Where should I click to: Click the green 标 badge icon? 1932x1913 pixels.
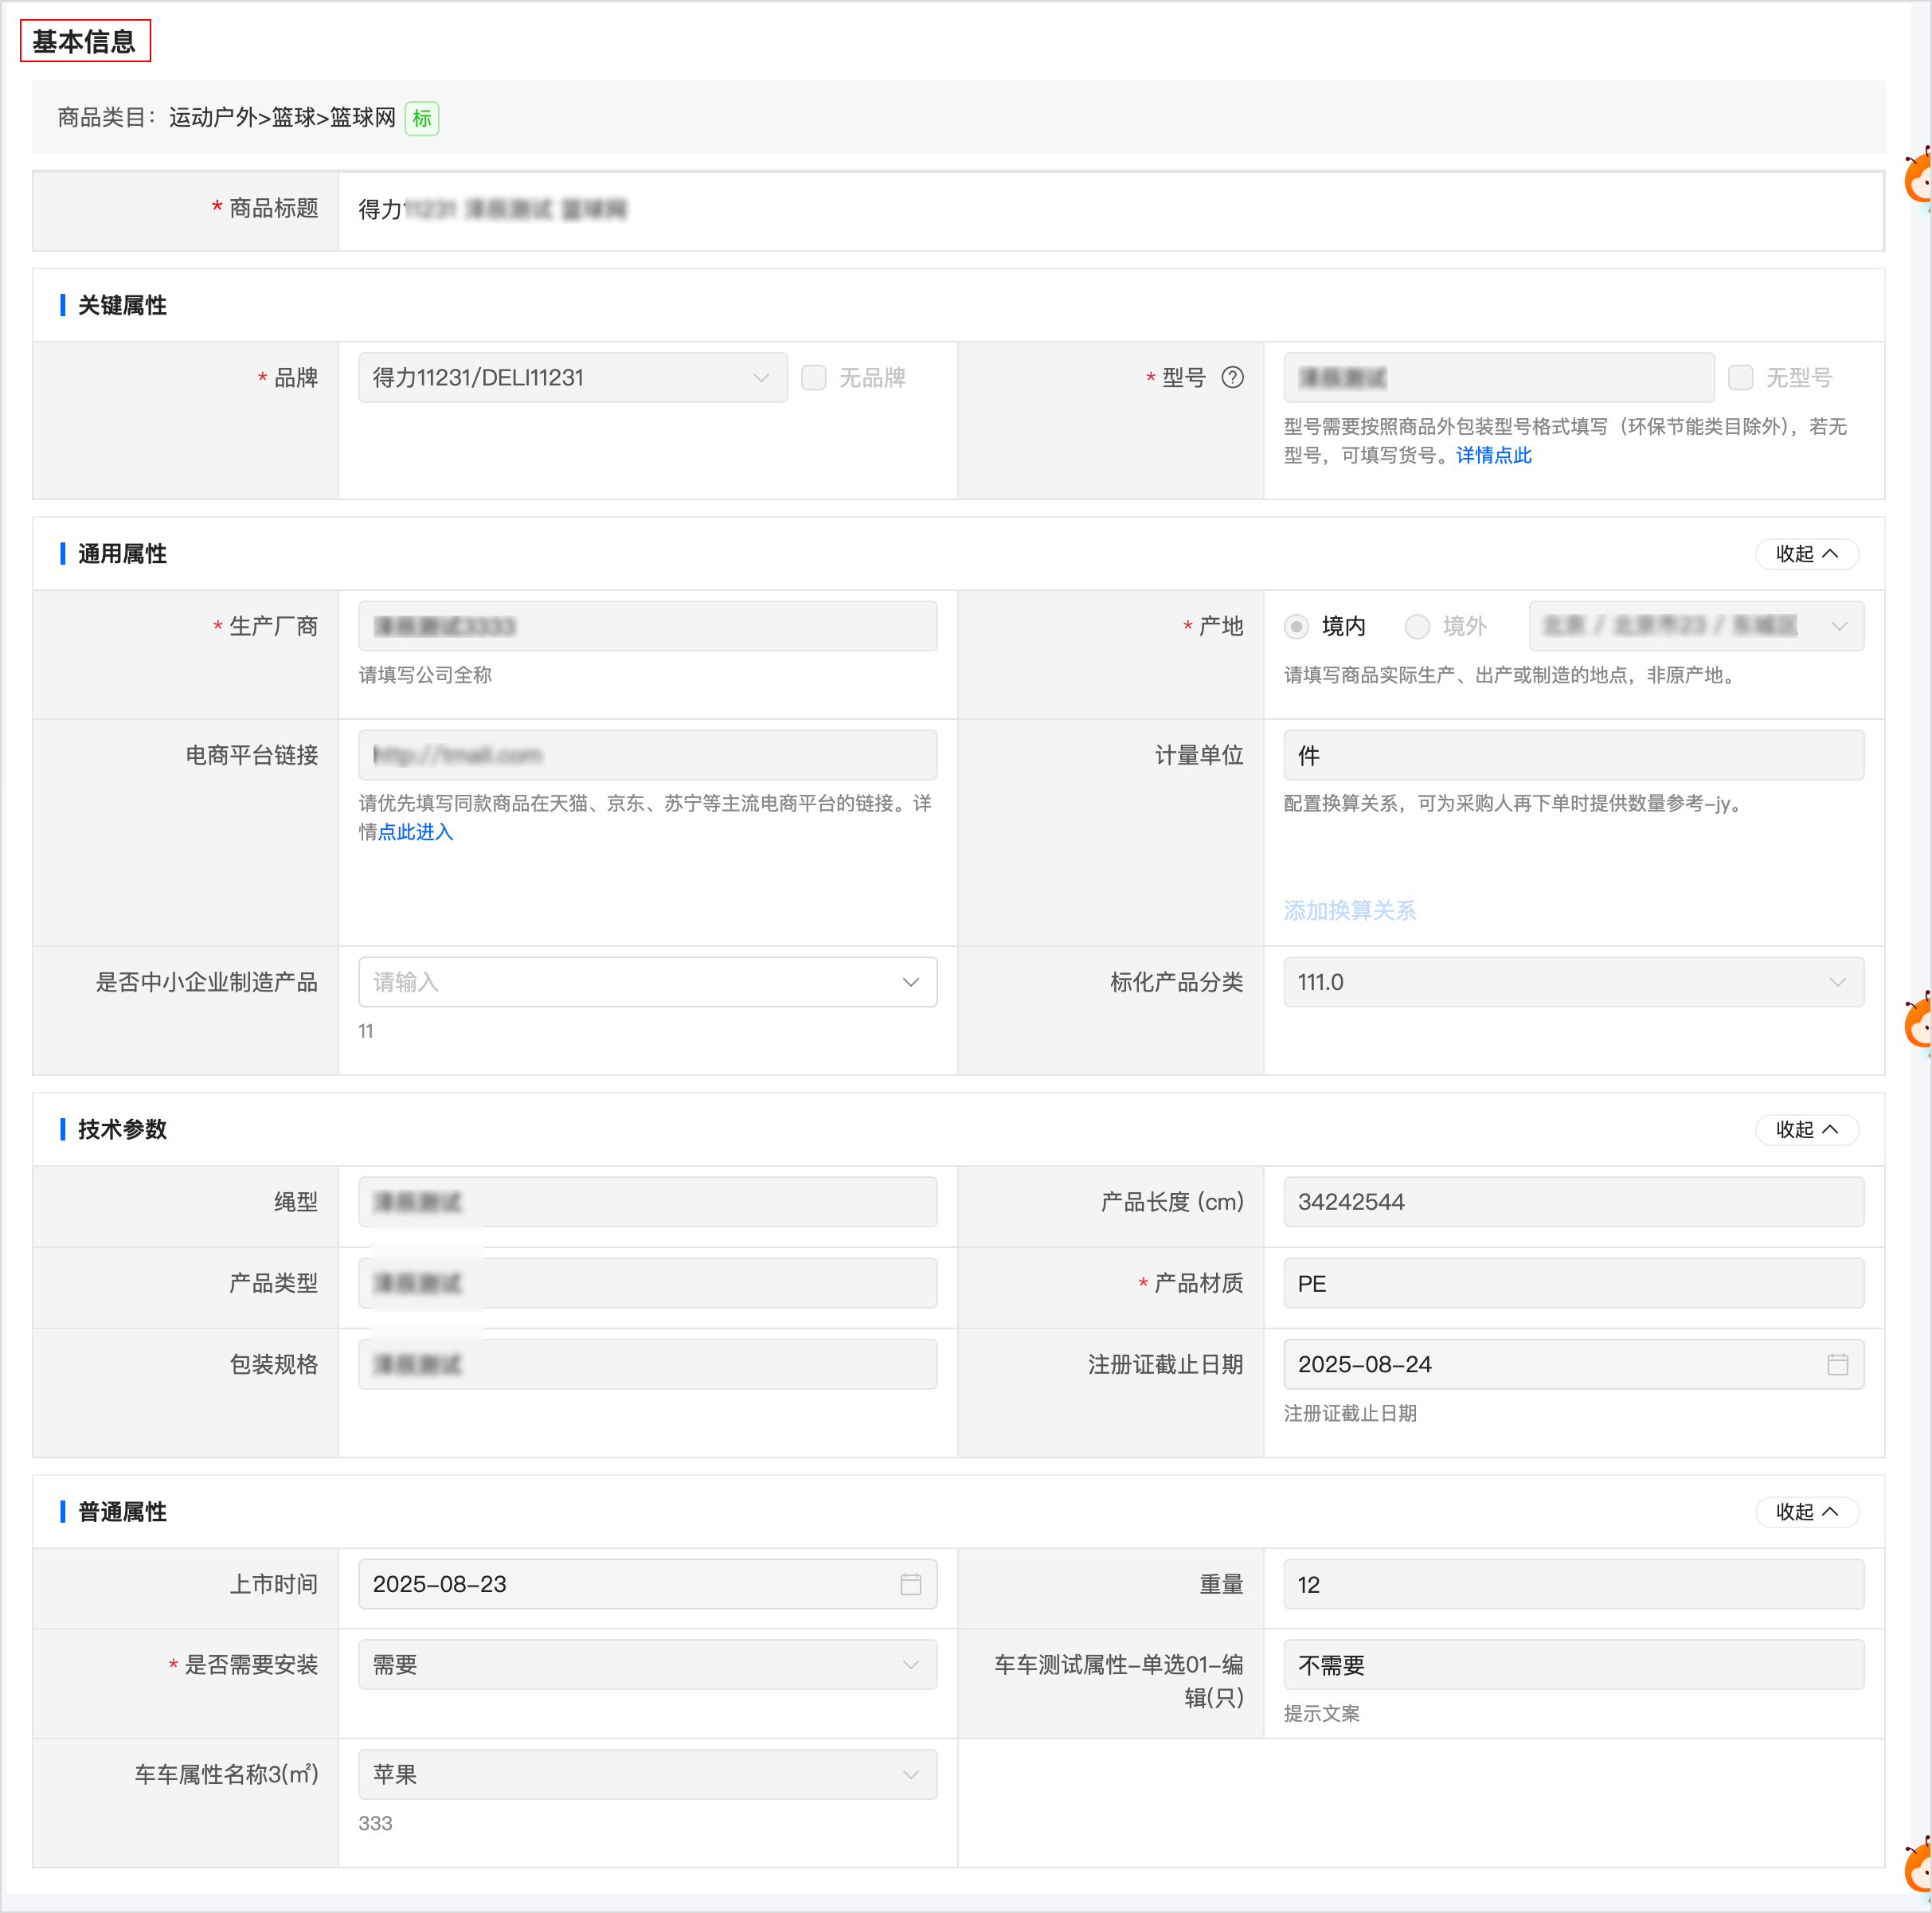coord(422,118)
